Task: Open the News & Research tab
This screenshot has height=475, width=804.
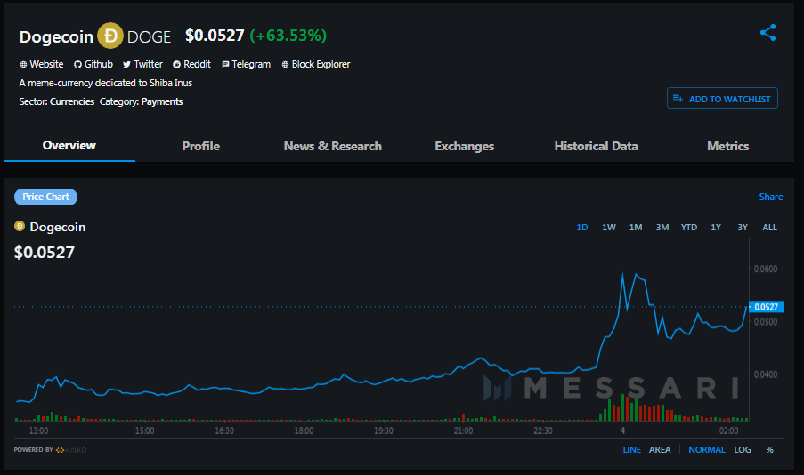Action: [x=333, y=146]
